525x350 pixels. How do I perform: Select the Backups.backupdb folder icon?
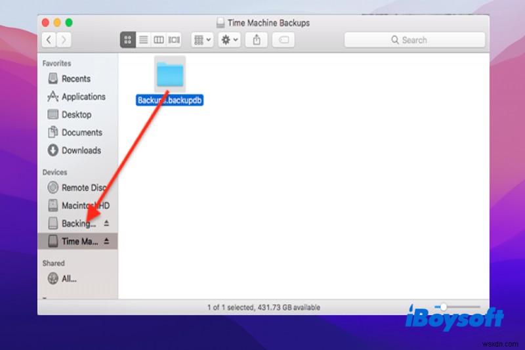pos(170,74)
